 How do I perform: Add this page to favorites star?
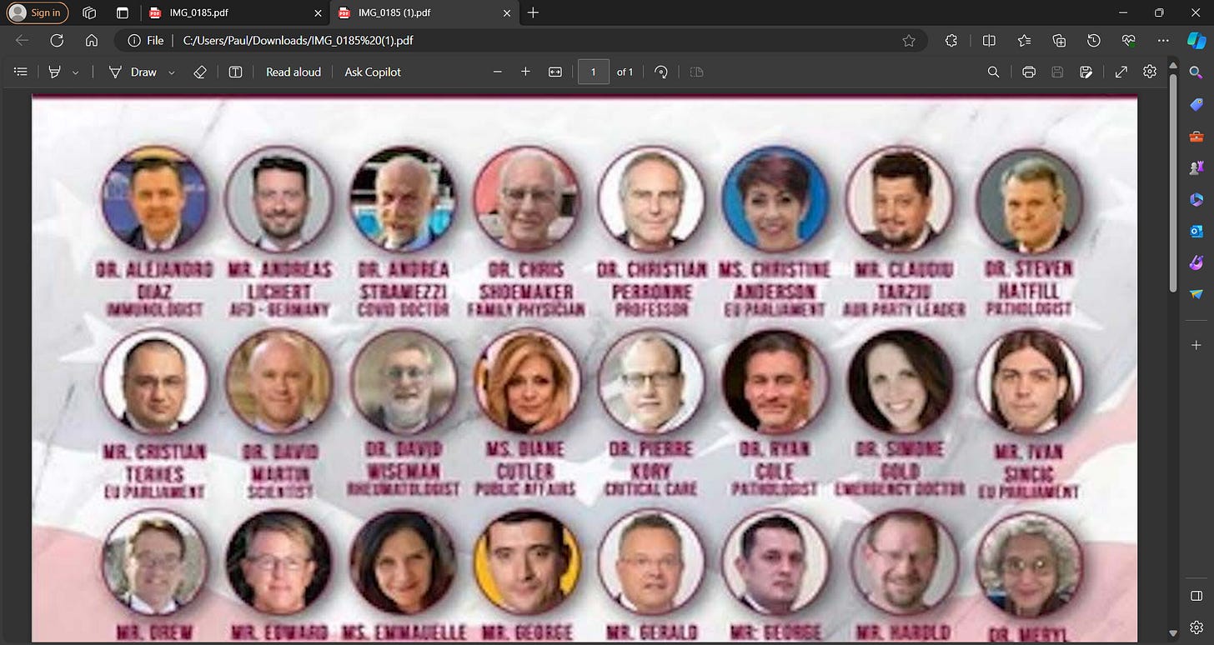point(909,40)
